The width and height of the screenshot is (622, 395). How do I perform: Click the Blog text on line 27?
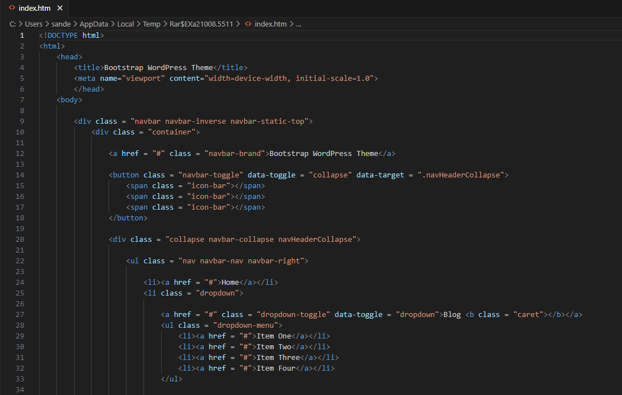coord(452,314)
